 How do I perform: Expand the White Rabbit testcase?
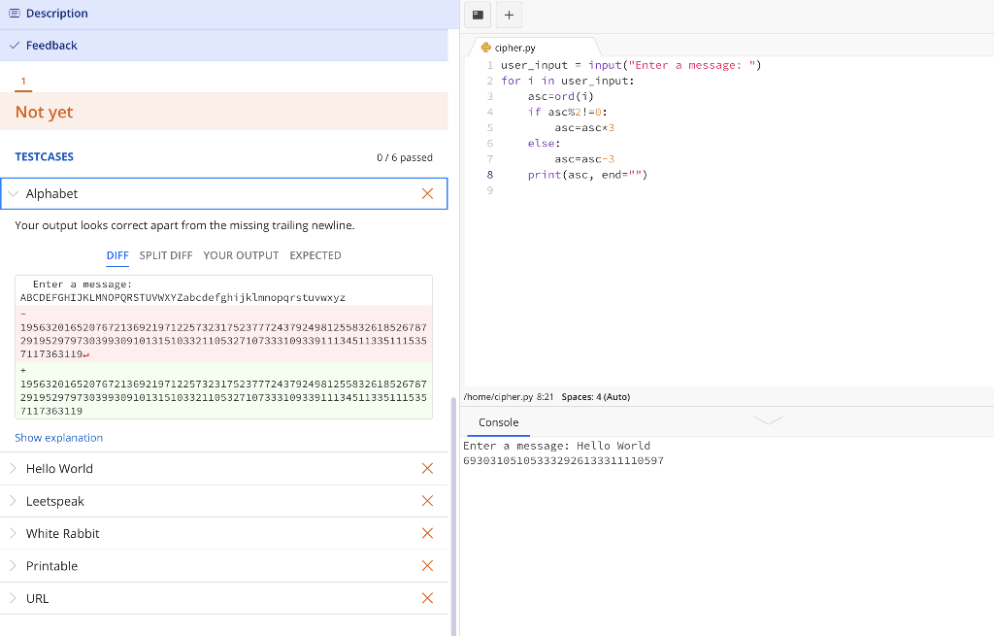point(12,532)
